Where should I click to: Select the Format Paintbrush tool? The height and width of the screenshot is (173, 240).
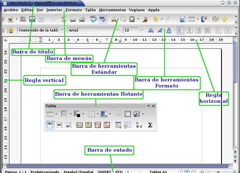145,19
